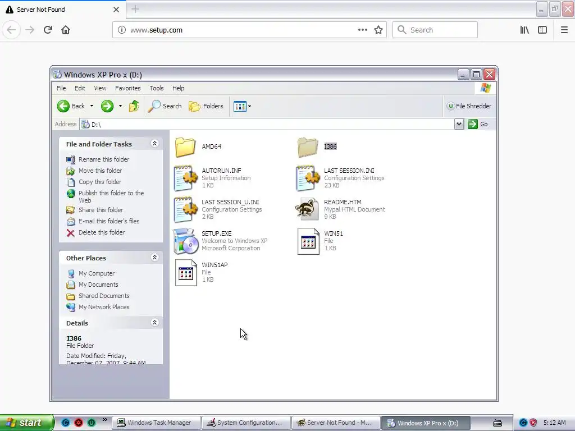Open the Tools menu

[157, 88]
